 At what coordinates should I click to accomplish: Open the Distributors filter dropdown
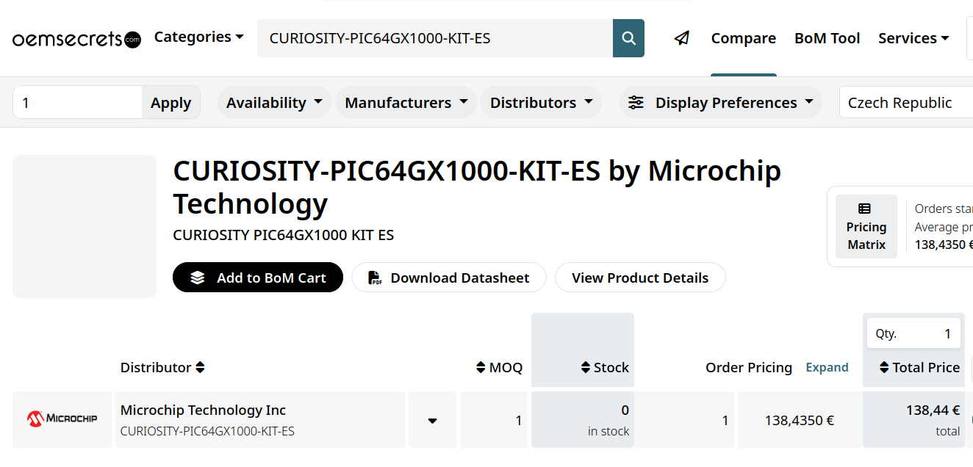[x=542, y=103]
